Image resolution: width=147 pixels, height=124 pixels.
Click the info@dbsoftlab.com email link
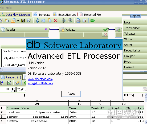[40, 83]
